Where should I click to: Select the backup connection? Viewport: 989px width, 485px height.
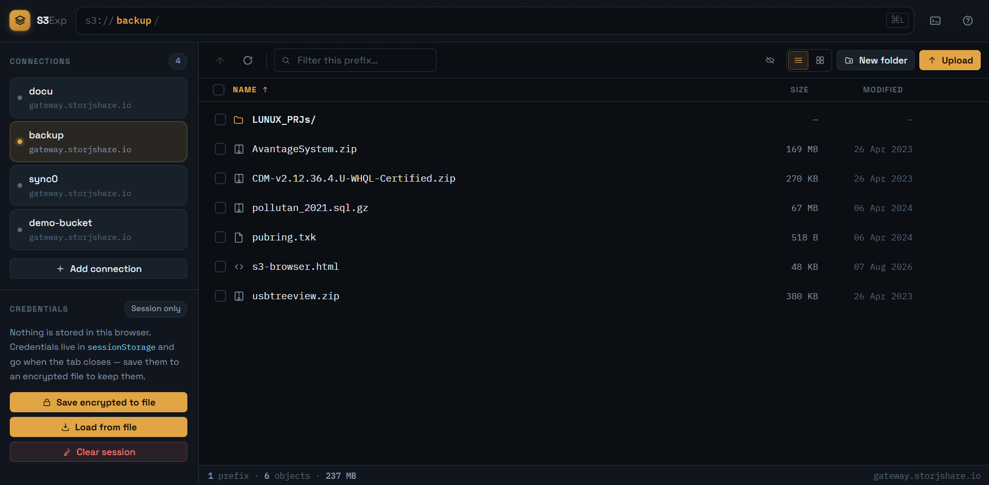(x=99, y=142)
